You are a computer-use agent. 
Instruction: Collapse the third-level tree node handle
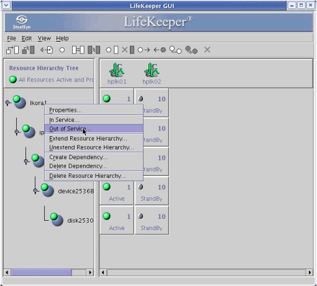[26, 161]
